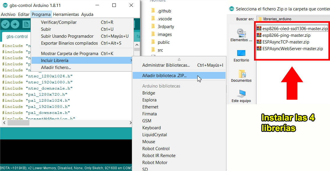Click the Upload arrow toolbar button
Image resolution: width=330 pixels, height=171 pixels.
15,24
